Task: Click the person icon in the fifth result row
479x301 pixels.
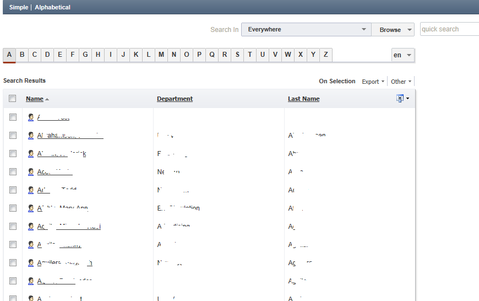Action: [x=31, y=190]
